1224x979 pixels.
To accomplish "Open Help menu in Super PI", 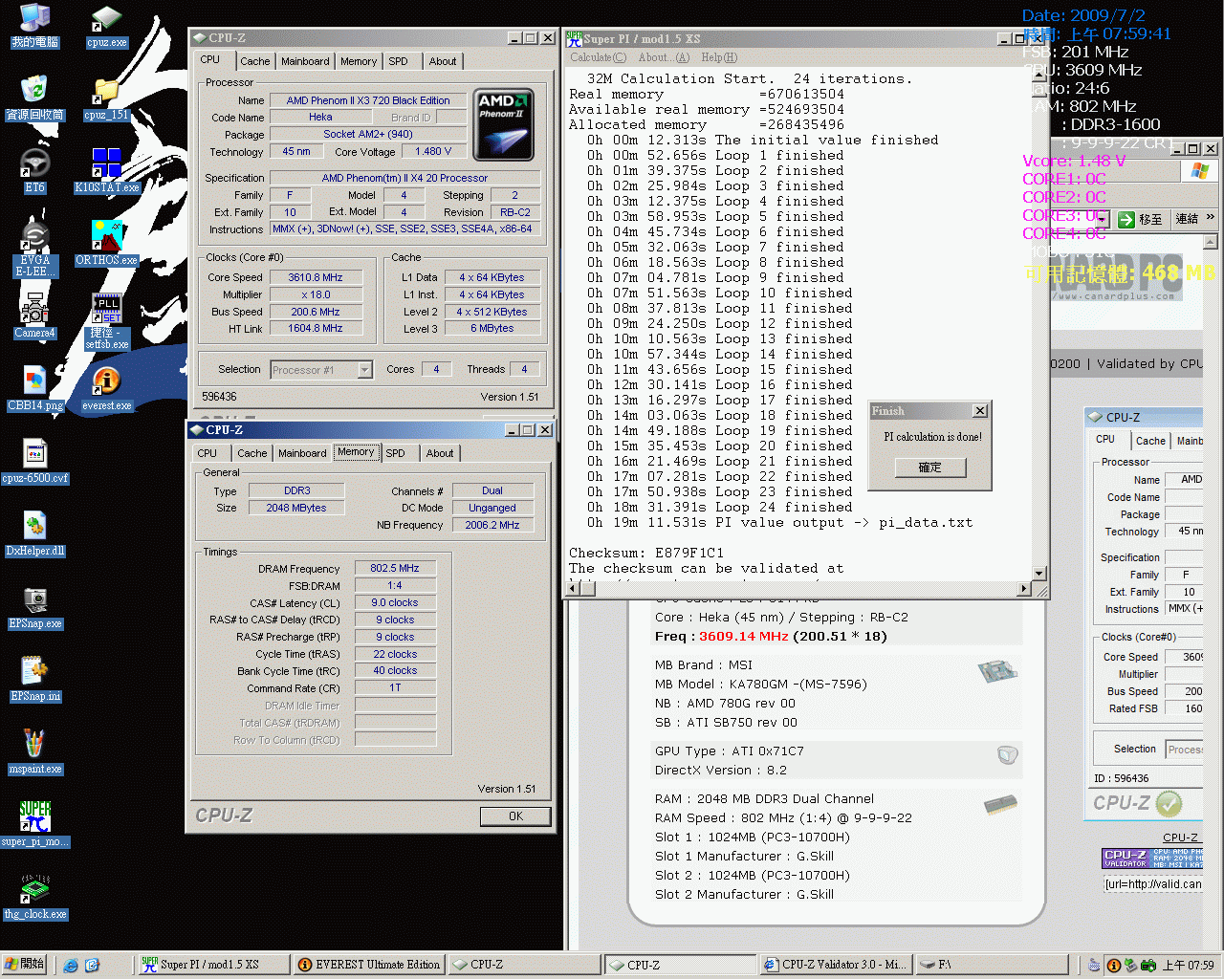I will point(719,57).
